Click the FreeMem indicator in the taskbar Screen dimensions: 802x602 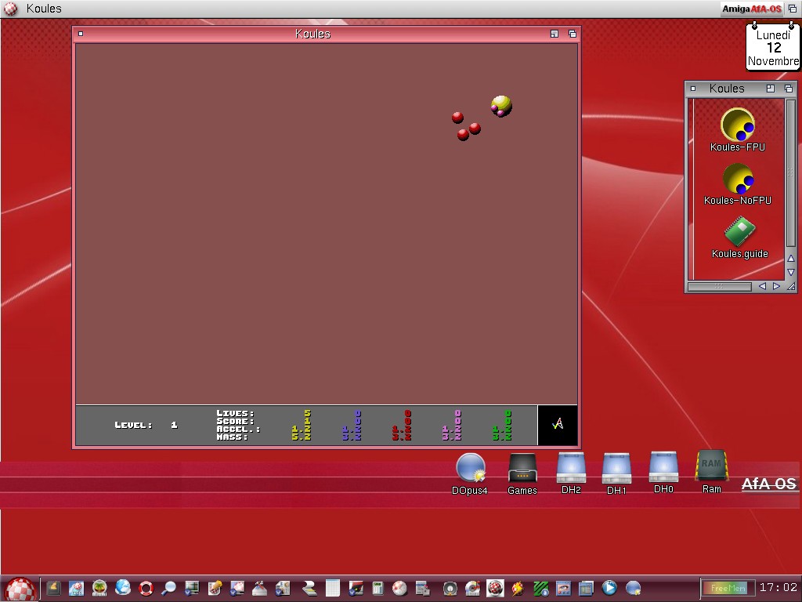pos(724,588)
